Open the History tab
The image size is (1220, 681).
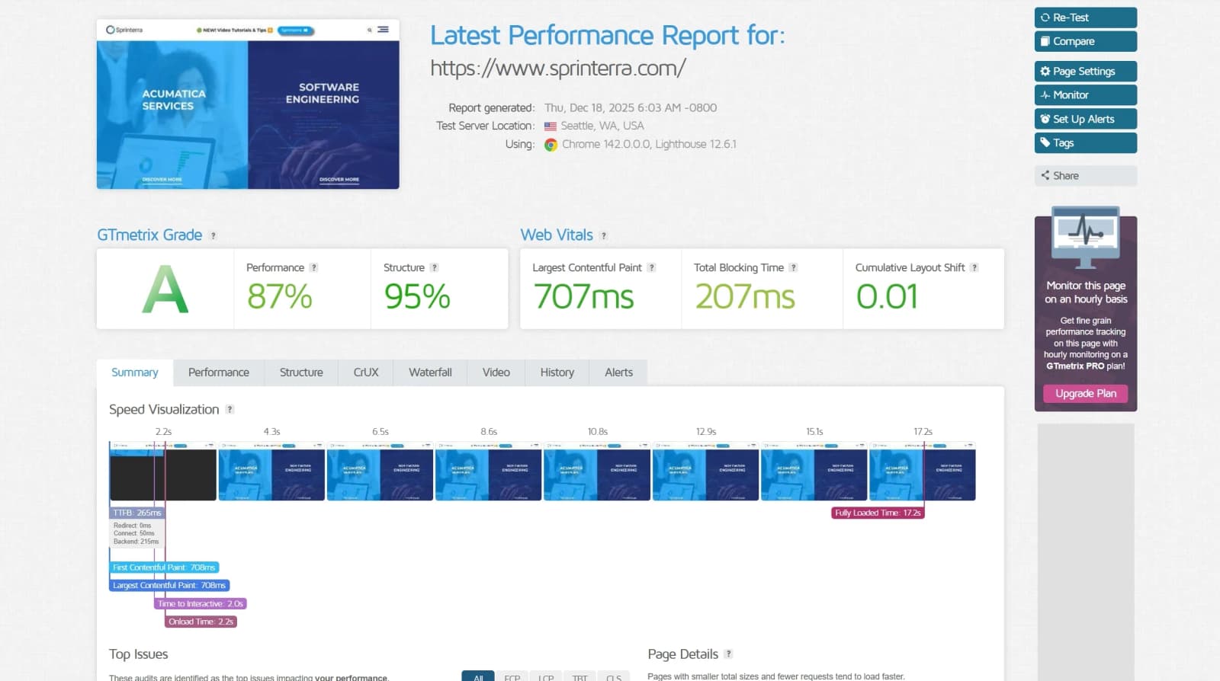[x=557, y=372]
